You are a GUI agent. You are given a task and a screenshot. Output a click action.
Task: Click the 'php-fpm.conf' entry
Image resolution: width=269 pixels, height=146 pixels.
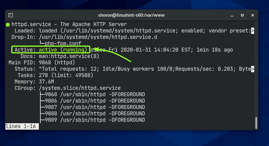(x=63, y=43)
